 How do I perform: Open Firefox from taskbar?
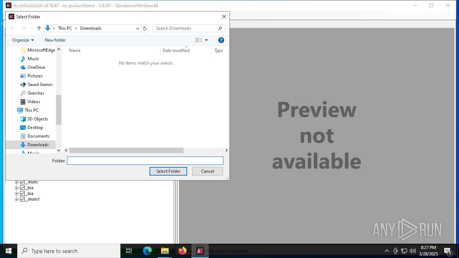(182, 251)
